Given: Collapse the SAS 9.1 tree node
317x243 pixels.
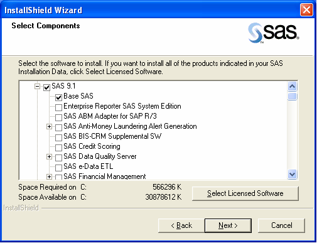Looking at the screenshot, I should (x=37, y=86).
